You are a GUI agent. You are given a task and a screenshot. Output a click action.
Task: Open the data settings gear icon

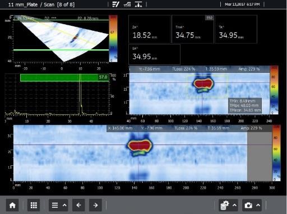(x=225, y=205)
